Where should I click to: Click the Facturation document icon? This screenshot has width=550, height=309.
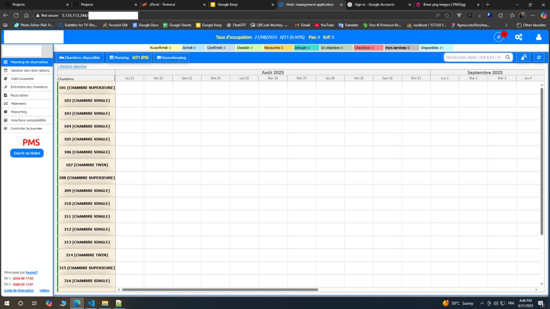pos(6,95)
